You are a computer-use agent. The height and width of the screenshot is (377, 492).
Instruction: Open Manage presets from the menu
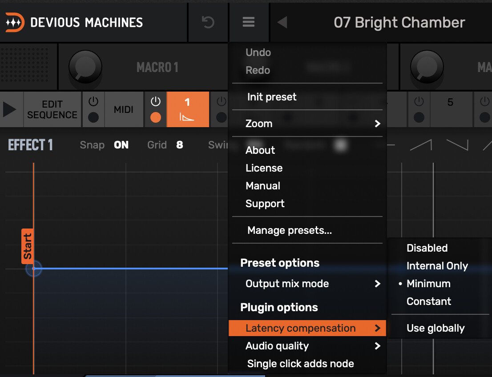[289, 230]
